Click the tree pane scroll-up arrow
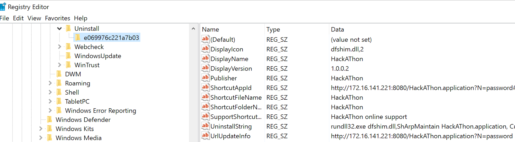 point(193,29)
